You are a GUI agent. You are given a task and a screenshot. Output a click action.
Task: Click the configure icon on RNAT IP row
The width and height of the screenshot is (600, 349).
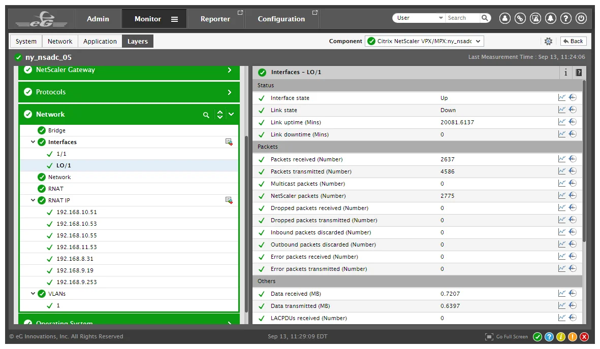(x=229, y=200)
